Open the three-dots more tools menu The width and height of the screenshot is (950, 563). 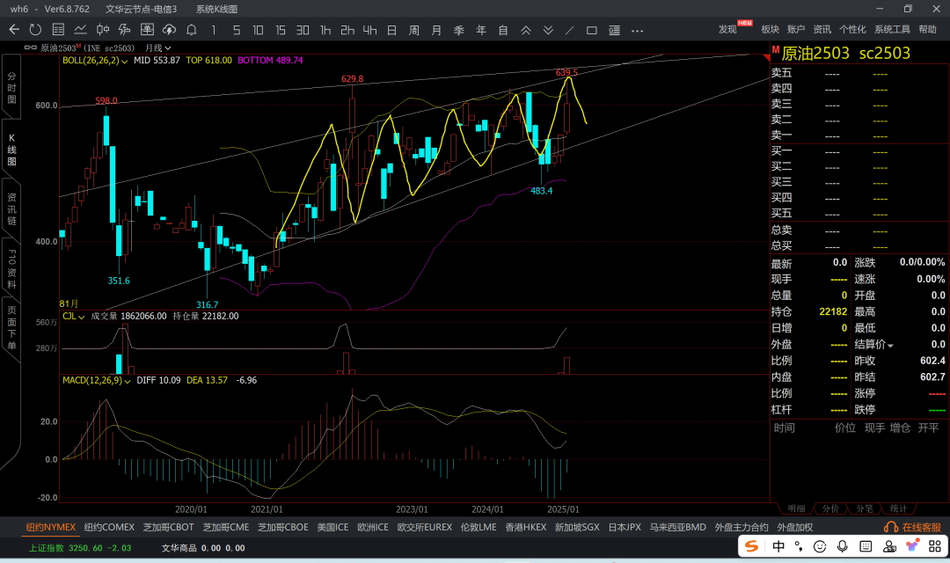point(636,30)
